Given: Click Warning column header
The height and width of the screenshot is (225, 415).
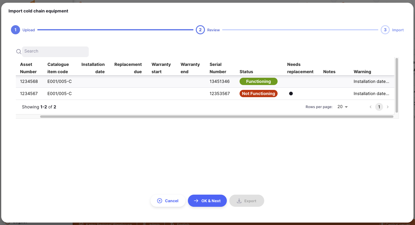Looking at the screenshot, I should pos(362,72).
